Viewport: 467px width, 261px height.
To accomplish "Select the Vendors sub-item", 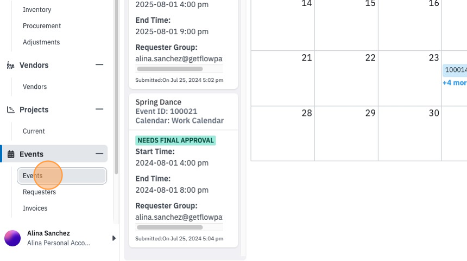I will [35, 87].
